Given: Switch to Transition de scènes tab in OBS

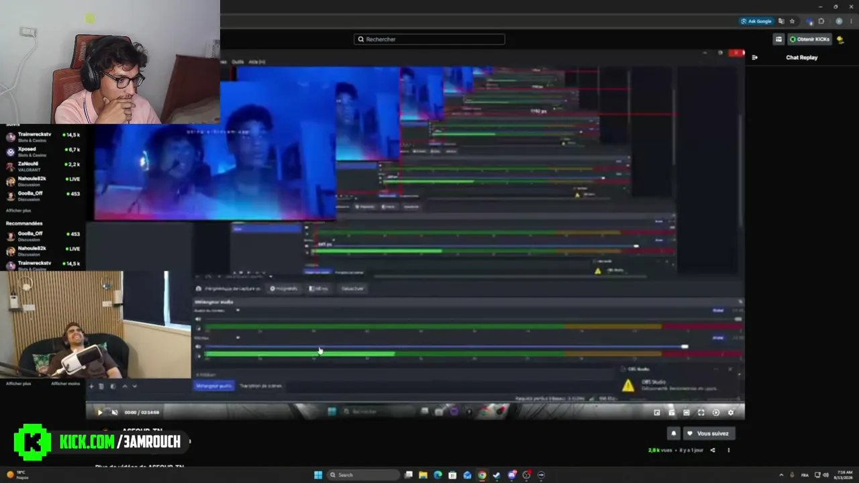Looking at the screenshot, I should click(x=261, y=386).
